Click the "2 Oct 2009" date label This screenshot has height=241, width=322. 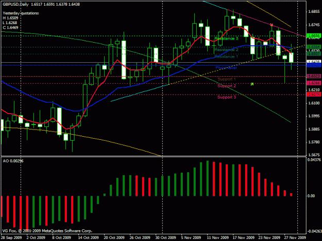[x=36, y=238]
